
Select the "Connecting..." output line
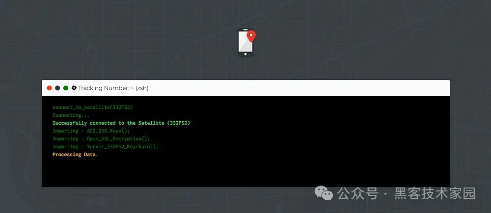[x=71, y=115]
